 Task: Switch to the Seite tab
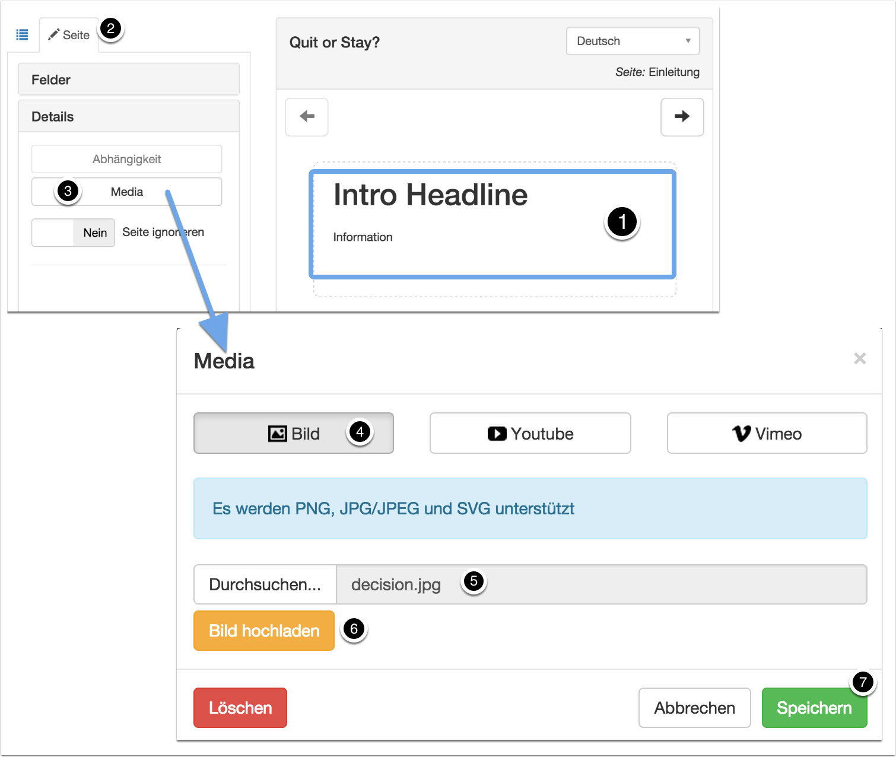click(69, 35)
